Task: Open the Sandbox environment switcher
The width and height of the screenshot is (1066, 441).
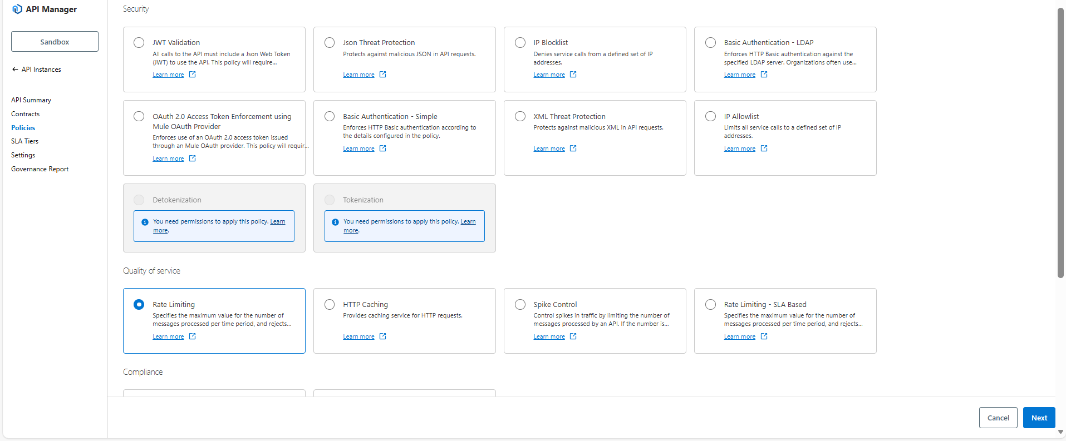Action: pyautogui.click(x=55, y=42)
